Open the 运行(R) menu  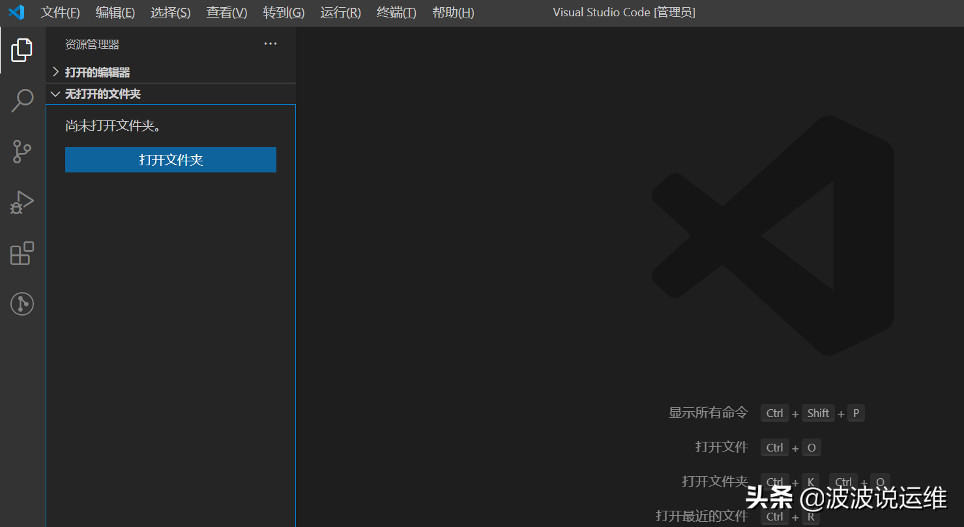coord(340,12)
